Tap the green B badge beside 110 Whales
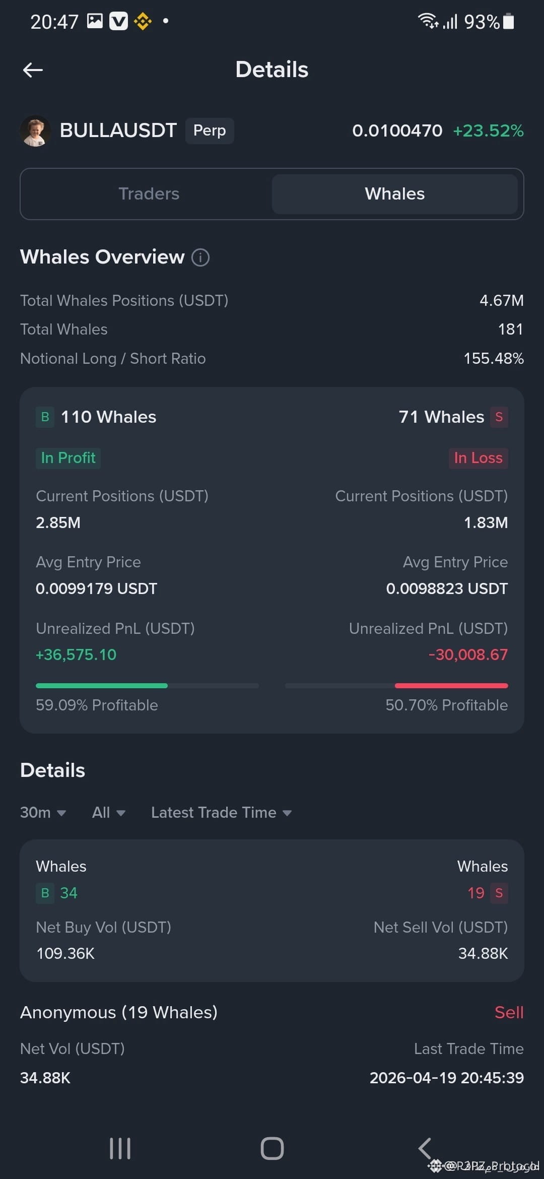 pyautogui.click(x=45, y=417)
